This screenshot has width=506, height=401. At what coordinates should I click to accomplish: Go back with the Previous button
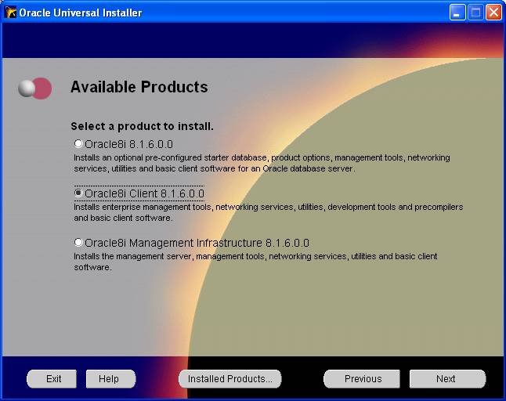pos(362,379)
